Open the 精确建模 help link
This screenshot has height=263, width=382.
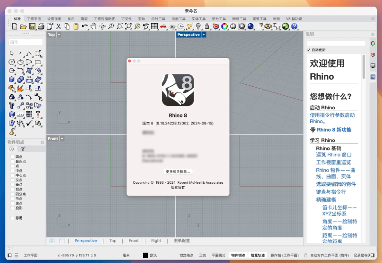coord(326,199)
